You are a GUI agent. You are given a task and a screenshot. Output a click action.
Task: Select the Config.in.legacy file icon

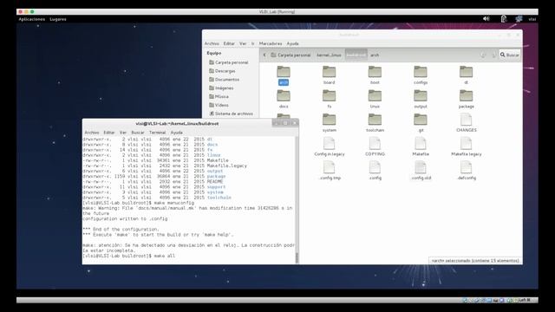[x=329, y=144]
